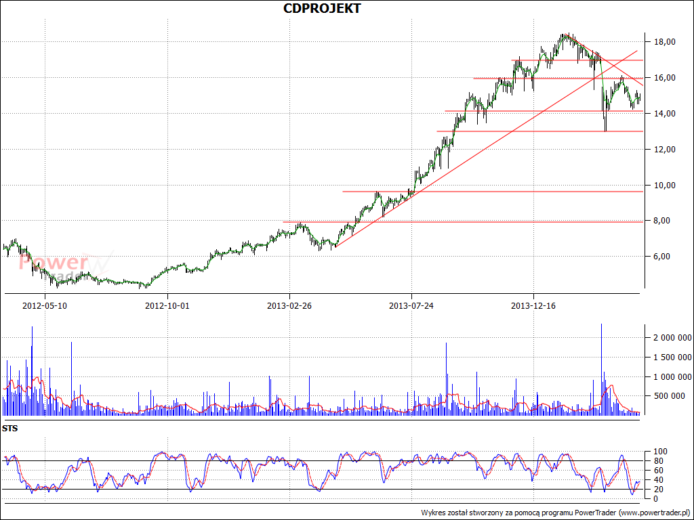This screenshot has height=520, width=694.
Task: Click the 0 oscillator scale label
Action: [656, 499]
